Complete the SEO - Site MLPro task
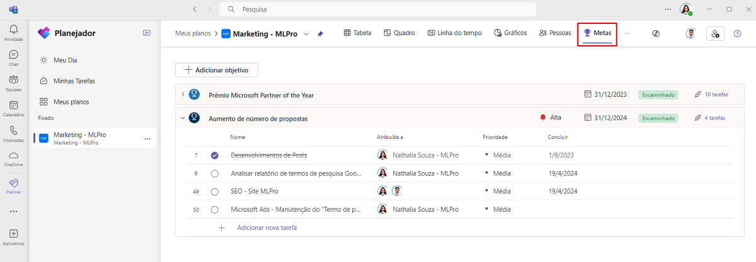Viewport: 756px width, 262px height. pyautogui.click(x=214, y=191)
